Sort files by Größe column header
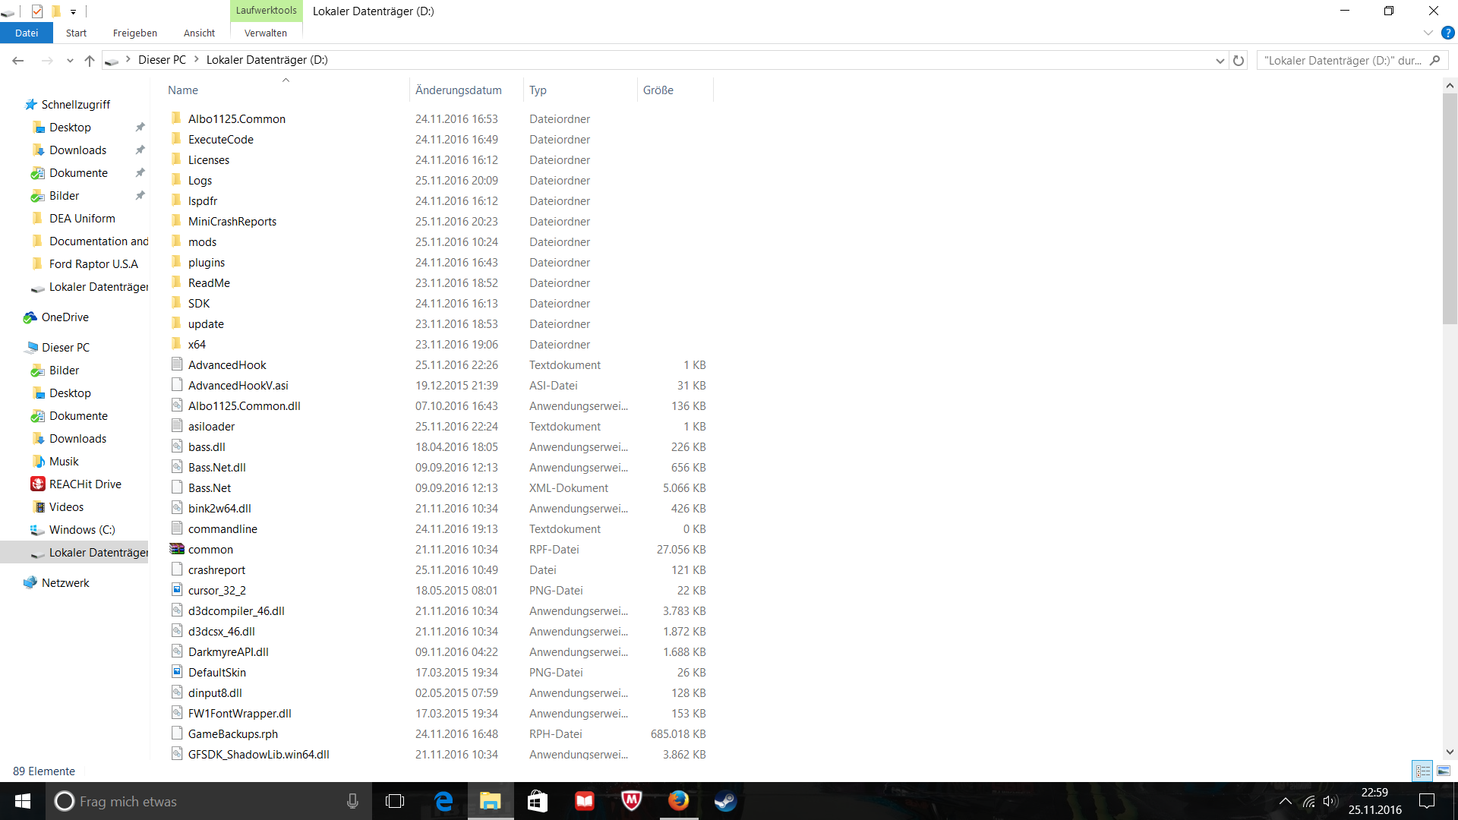 pyautogui.click(x=658, y=90)
